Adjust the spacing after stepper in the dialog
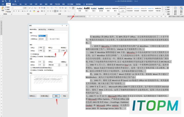This screenshot has width=184, height=117. click(x=44, y=65)
